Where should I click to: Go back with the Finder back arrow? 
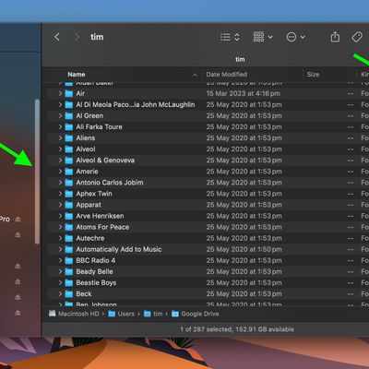tap(57, 37)
